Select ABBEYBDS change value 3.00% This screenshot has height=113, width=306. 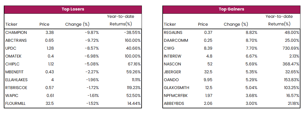(251, 103)
